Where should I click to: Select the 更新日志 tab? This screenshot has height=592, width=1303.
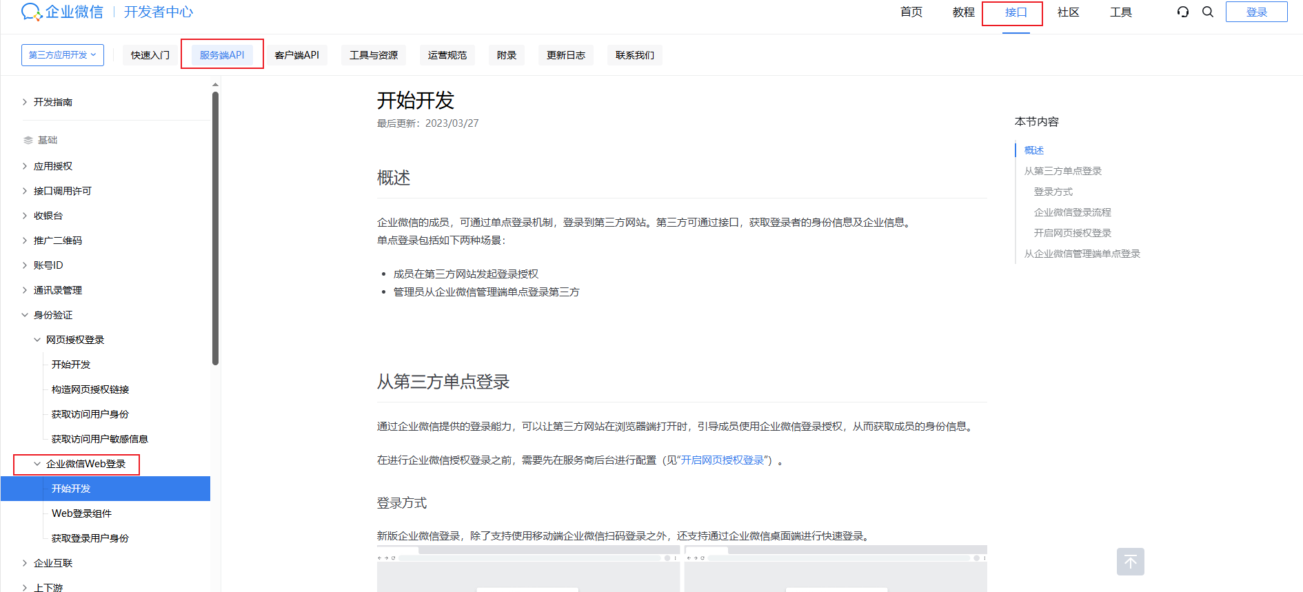565,55
